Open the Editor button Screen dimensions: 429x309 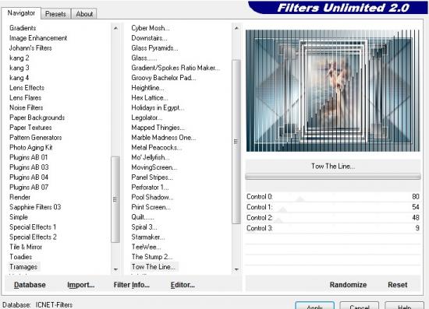point(183,285)
